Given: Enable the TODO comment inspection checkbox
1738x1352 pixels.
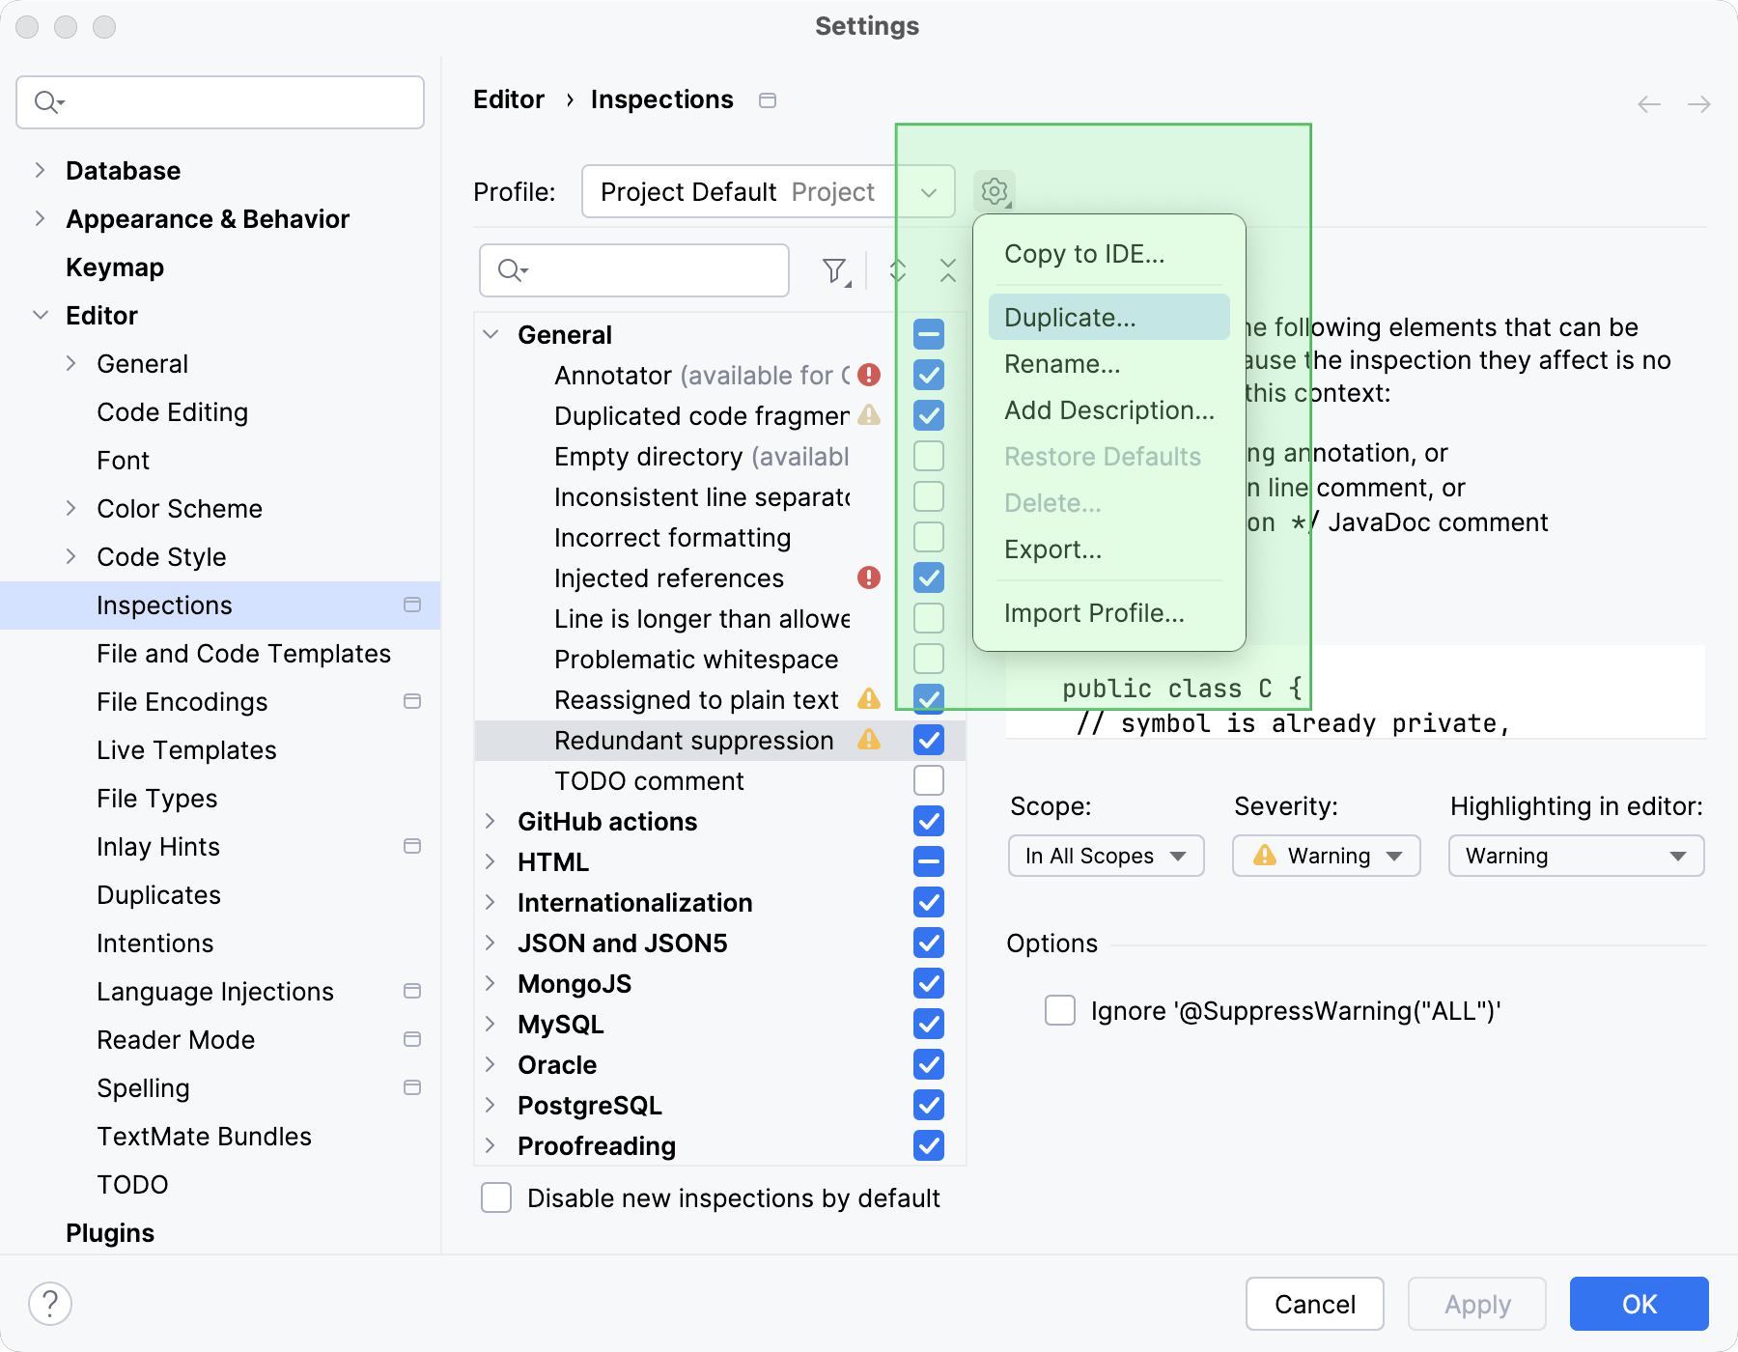Looking at the screenshot, I should click(928, 780).
